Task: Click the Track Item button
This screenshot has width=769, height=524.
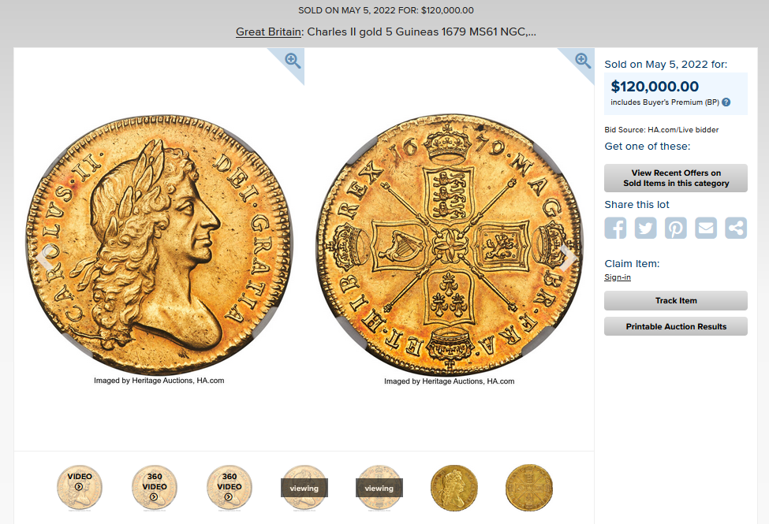Action: tap(676, 300)
